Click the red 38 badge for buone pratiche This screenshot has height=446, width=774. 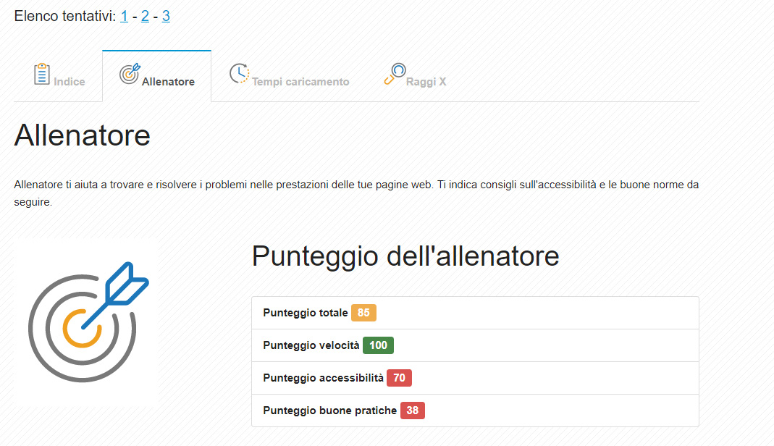tap(413, 410)
